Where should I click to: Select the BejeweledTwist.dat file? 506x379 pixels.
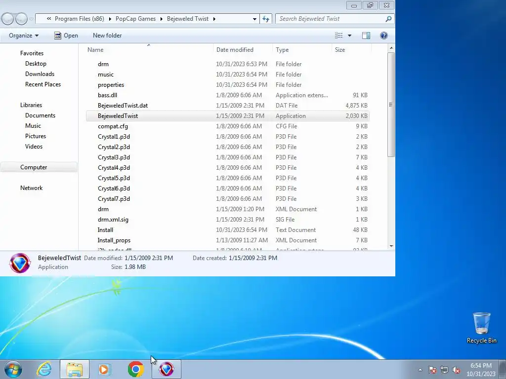click(x=227, y=106)
